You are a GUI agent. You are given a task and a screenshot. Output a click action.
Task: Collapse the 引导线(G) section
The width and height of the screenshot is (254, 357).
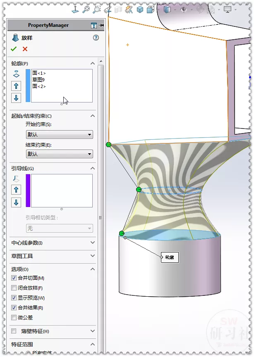coord(93,168)
